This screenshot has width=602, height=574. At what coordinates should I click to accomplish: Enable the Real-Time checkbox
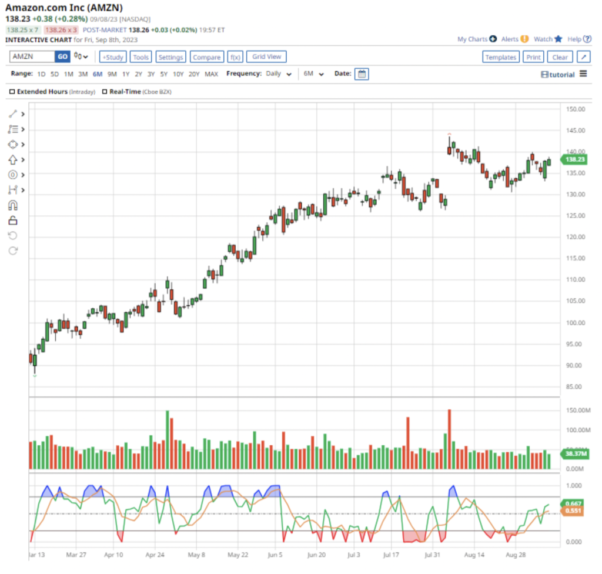click(105, 91)
